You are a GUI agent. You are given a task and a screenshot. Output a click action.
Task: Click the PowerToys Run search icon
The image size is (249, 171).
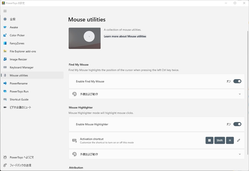5,91
